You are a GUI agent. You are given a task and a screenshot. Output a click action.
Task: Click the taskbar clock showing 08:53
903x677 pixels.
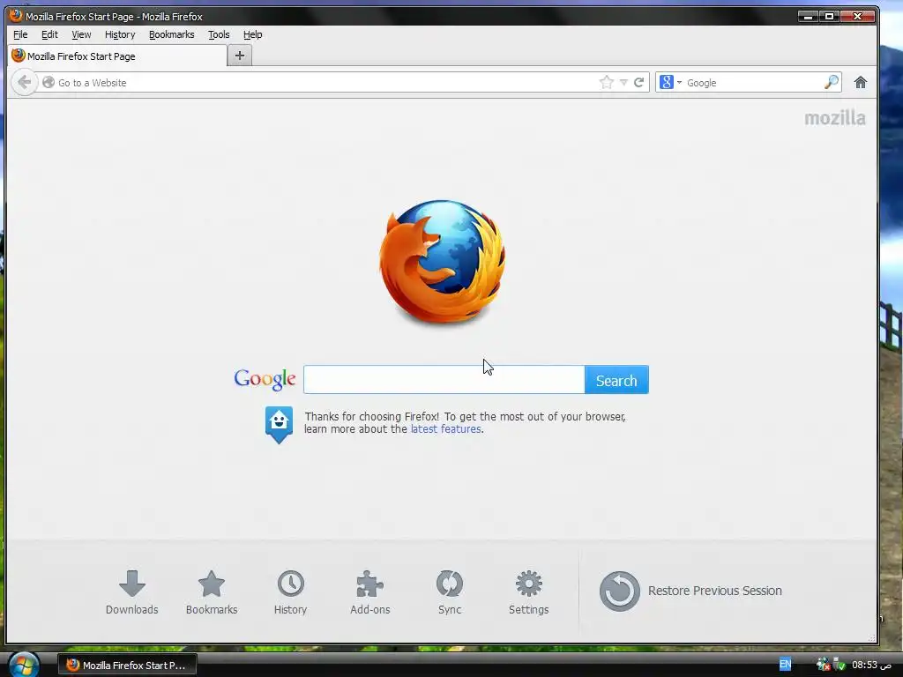click(x=871, y=665)
